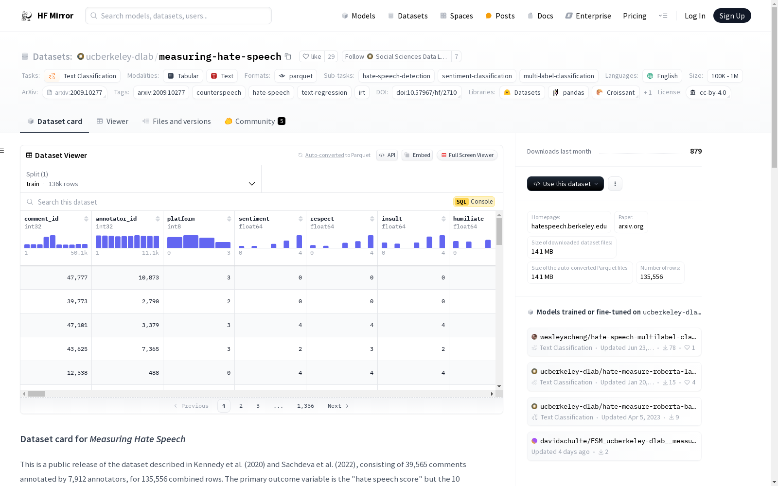Sort by comment_id column icon

coord(86,219)
